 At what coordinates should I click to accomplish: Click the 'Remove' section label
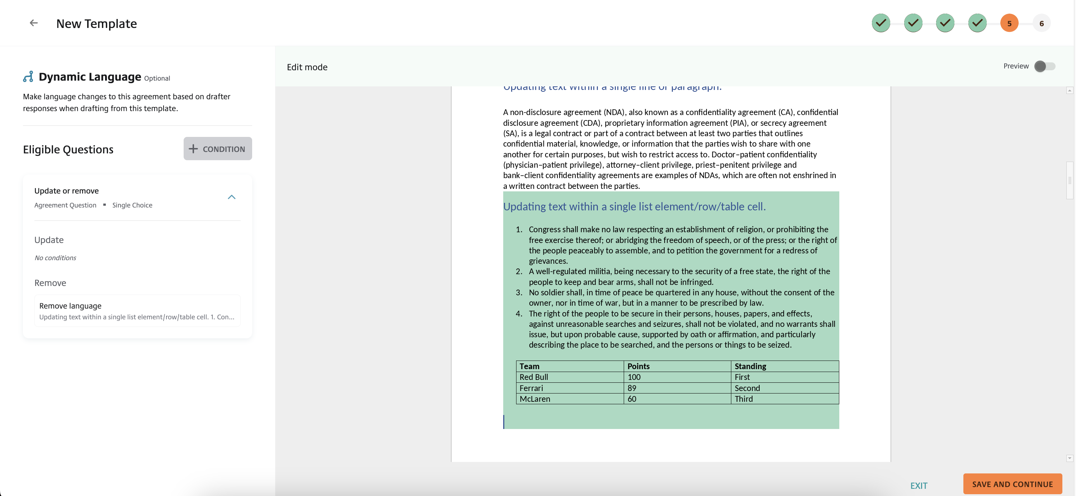point(50,283)
